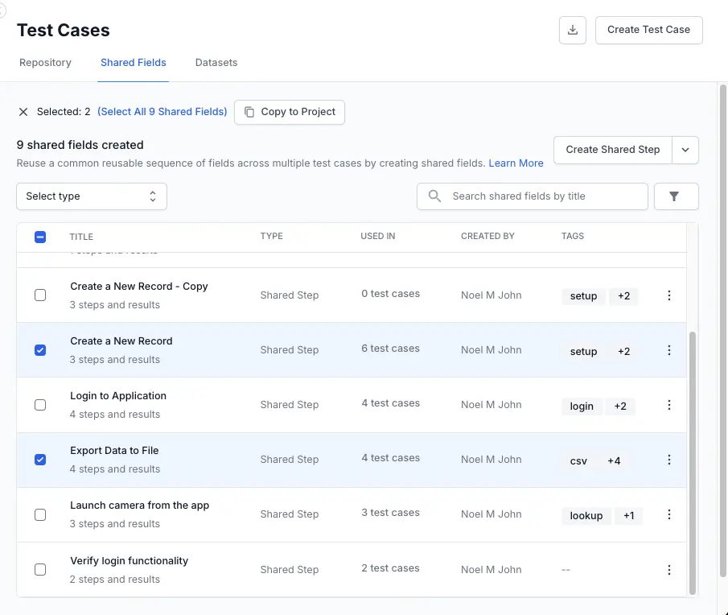
Task: Open kebab menu for Login to Application
Action: pyautogui.click(x=668, y=405)
